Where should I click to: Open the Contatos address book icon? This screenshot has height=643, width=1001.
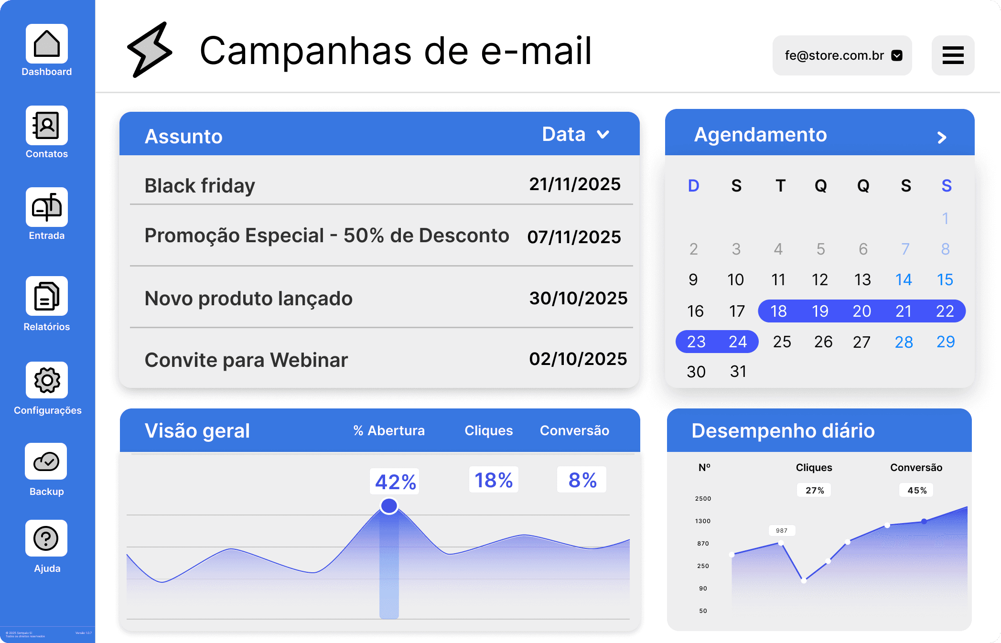tap(47, 126)
